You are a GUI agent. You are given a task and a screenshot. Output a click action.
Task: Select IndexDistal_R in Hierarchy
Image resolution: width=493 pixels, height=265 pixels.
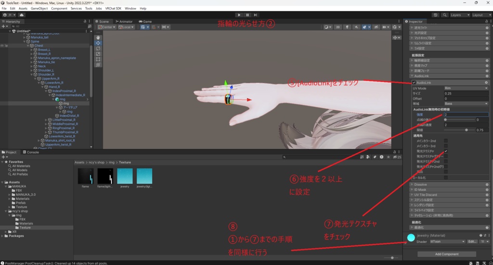(69, 116)
